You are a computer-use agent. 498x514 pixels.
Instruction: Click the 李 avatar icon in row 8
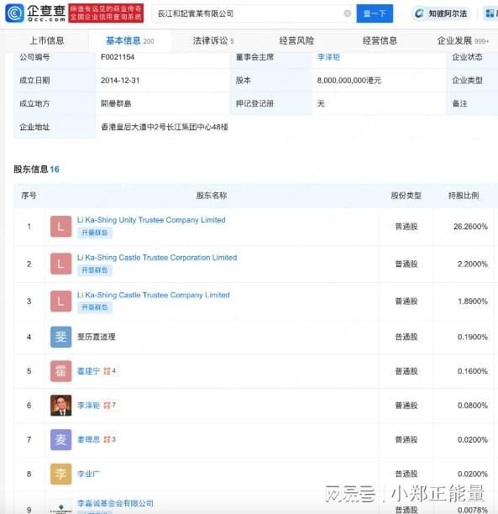pos(60,474)
